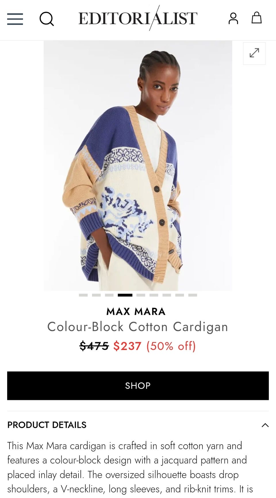Click the Colour-Block Cotton Cardigan title
Screen dimensions: 276x498
pos(138,327)
